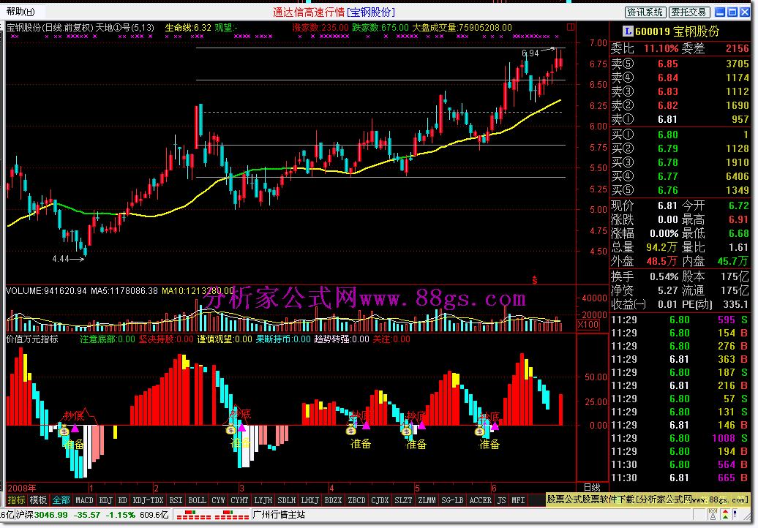
Task: Click the signal tower status icon
Action: point(713,514)
